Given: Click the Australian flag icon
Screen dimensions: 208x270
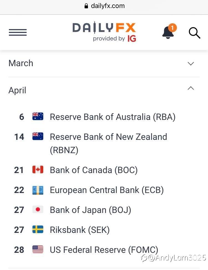Looking at the screenshot, I should pyautogui.click(x=38, y=116).
